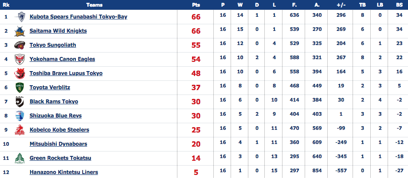The width and height of the screenshot is (408, 178).
Task: Click the Yokohama Canon Eagles logo
Action: [x=20, y=59]
